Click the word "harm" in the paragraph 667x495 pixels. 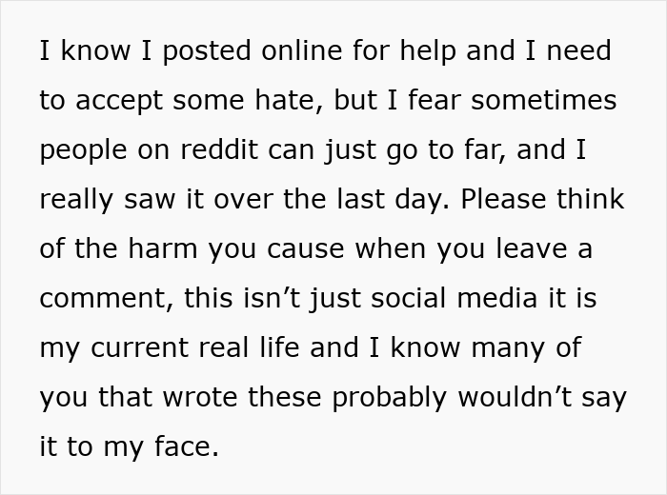[x=160, y=249]
